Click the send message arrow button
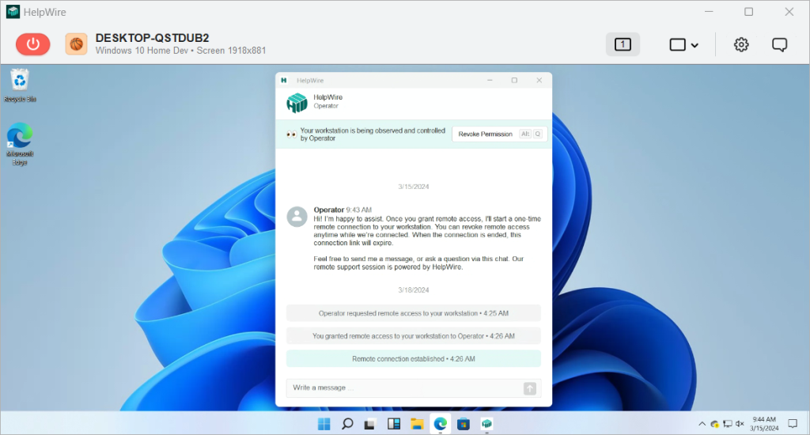Screen dimensions: 810x435 (x=530, y=388)
